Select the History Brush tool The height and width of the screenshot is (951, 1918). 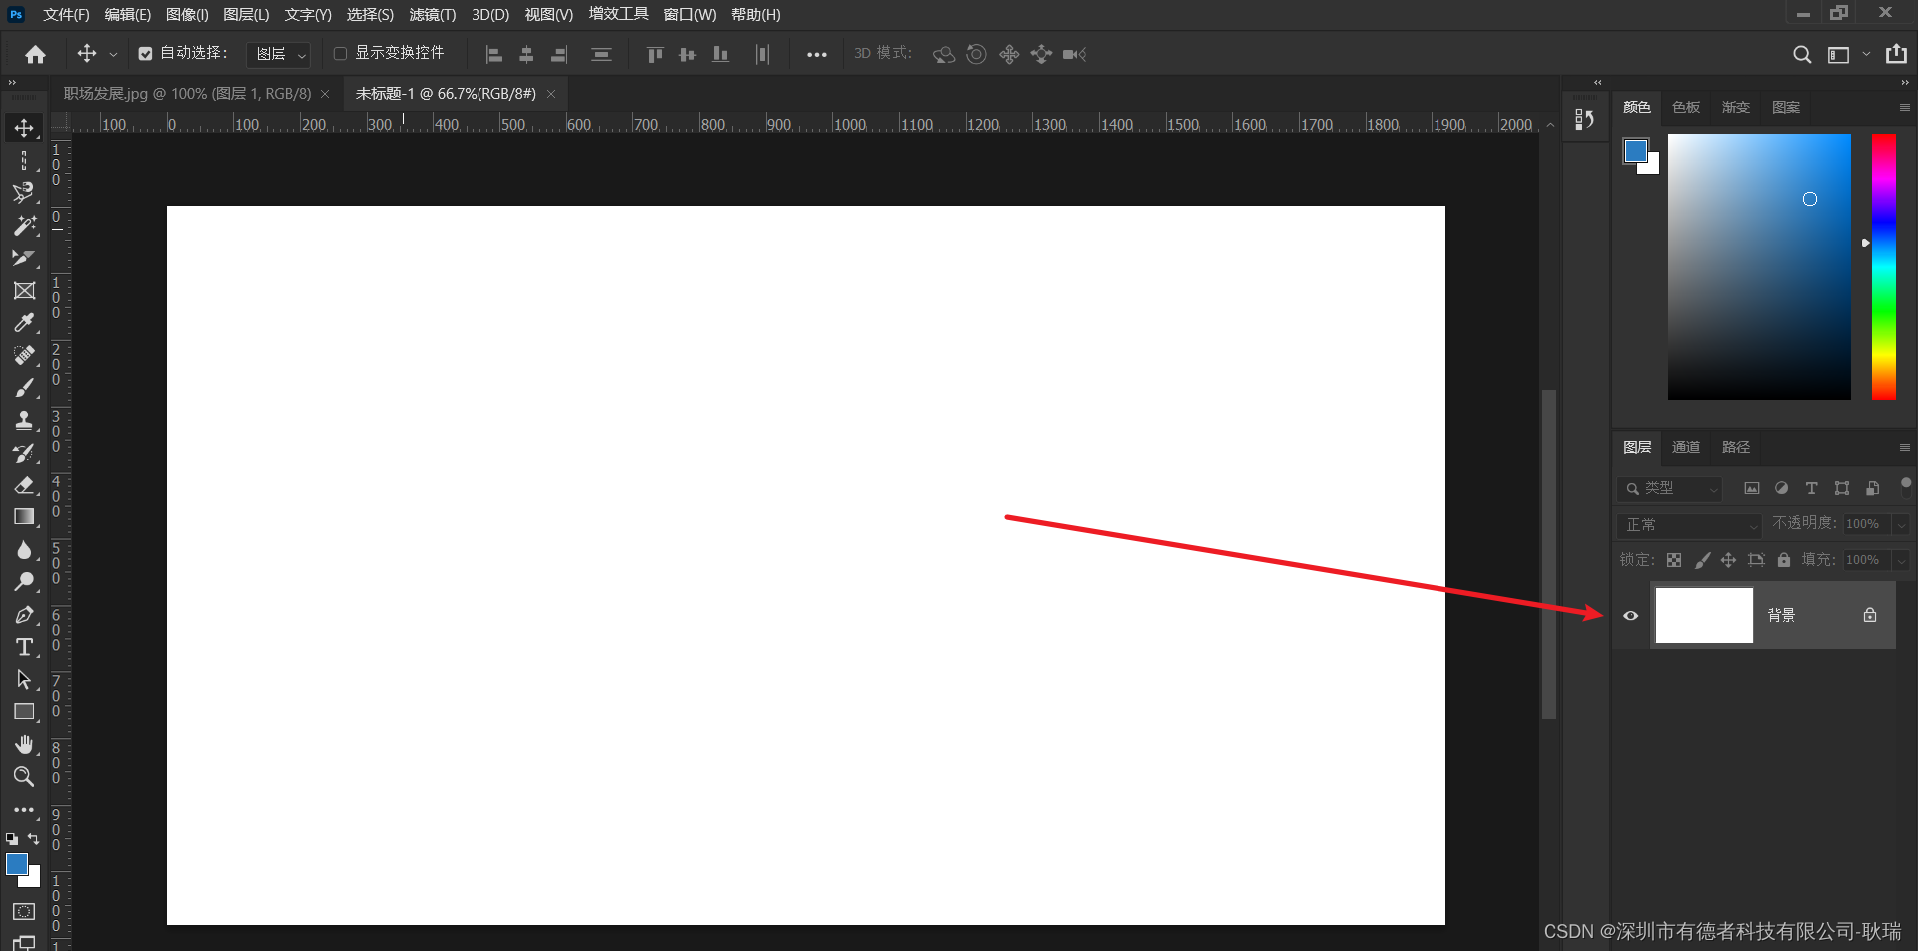coord(24,453)
